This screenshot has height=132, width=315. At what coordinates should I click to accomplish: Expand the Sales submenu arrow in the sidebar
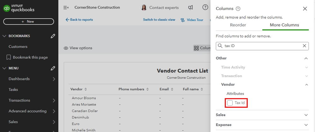(x=54, y=122)
